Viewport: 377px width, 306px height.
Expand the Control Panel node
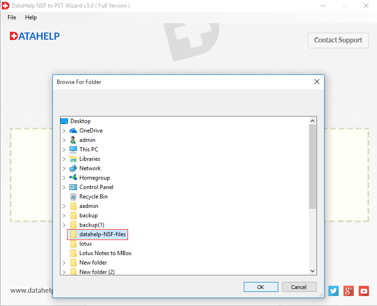(64, 188)
